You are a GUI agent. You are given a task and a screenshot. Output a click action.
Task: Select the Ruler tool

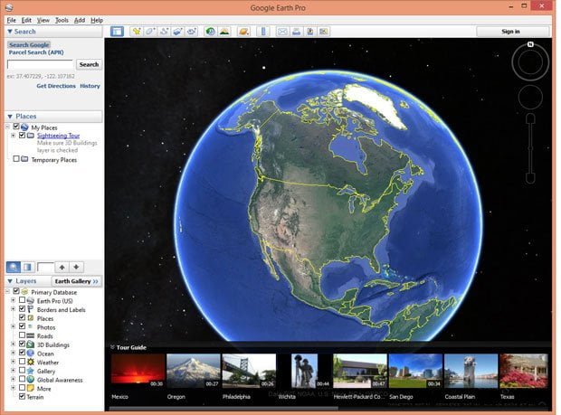tap(263, 32)
